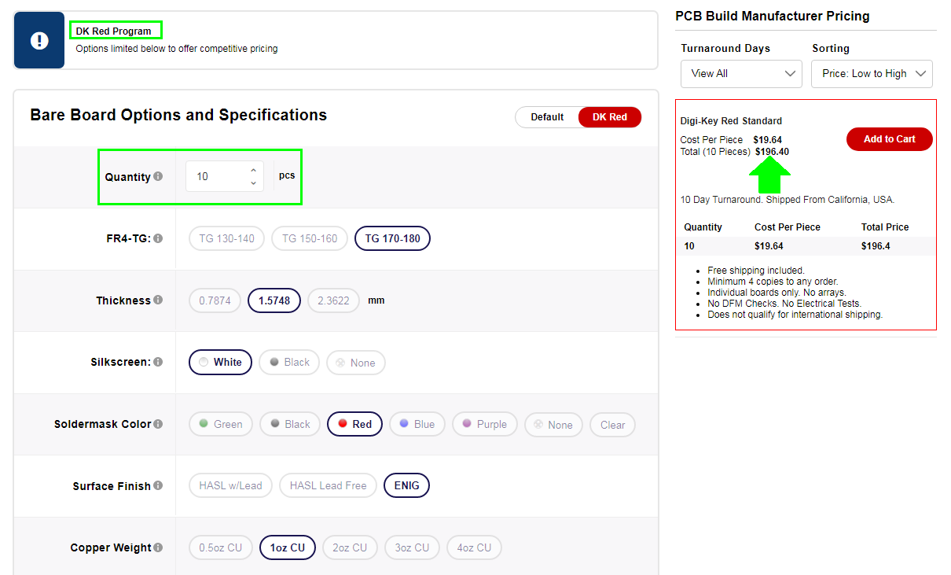Choose 1.5748 mm thickness
The height and width of the screenshot is (575, 951).
274,300
